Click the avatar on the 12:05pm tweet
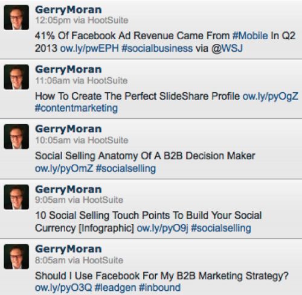302x295 pixels. click(x=16, y=17)
